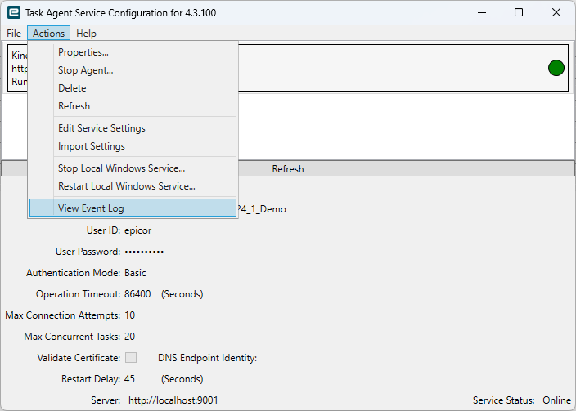Click Delete in the Actions menu

click(72, 88)
